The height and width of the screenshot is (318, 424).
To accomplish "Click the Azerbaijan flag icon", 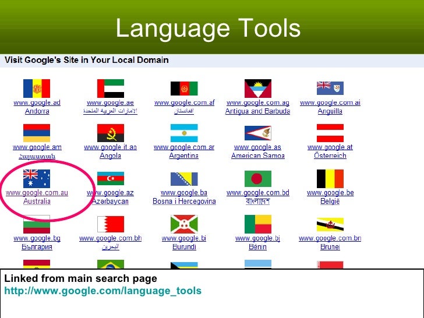I will tap(111, 178).
